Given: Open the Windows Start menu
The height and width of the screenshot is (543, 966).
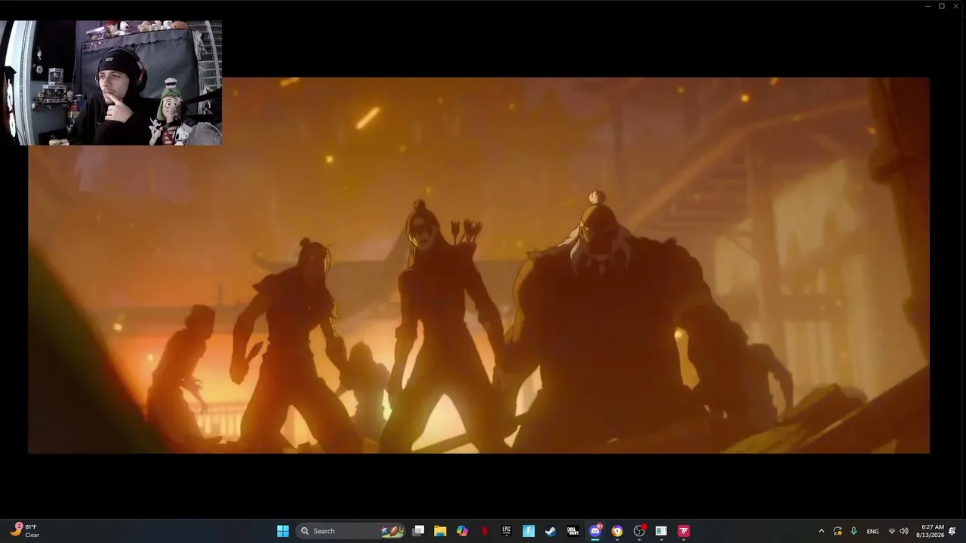Looking at the screenshot, I should pyautogui.click(x=283, y=531).
